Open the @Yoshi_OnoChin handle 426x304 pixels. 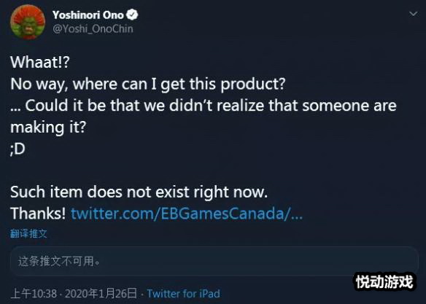point(93,28)
